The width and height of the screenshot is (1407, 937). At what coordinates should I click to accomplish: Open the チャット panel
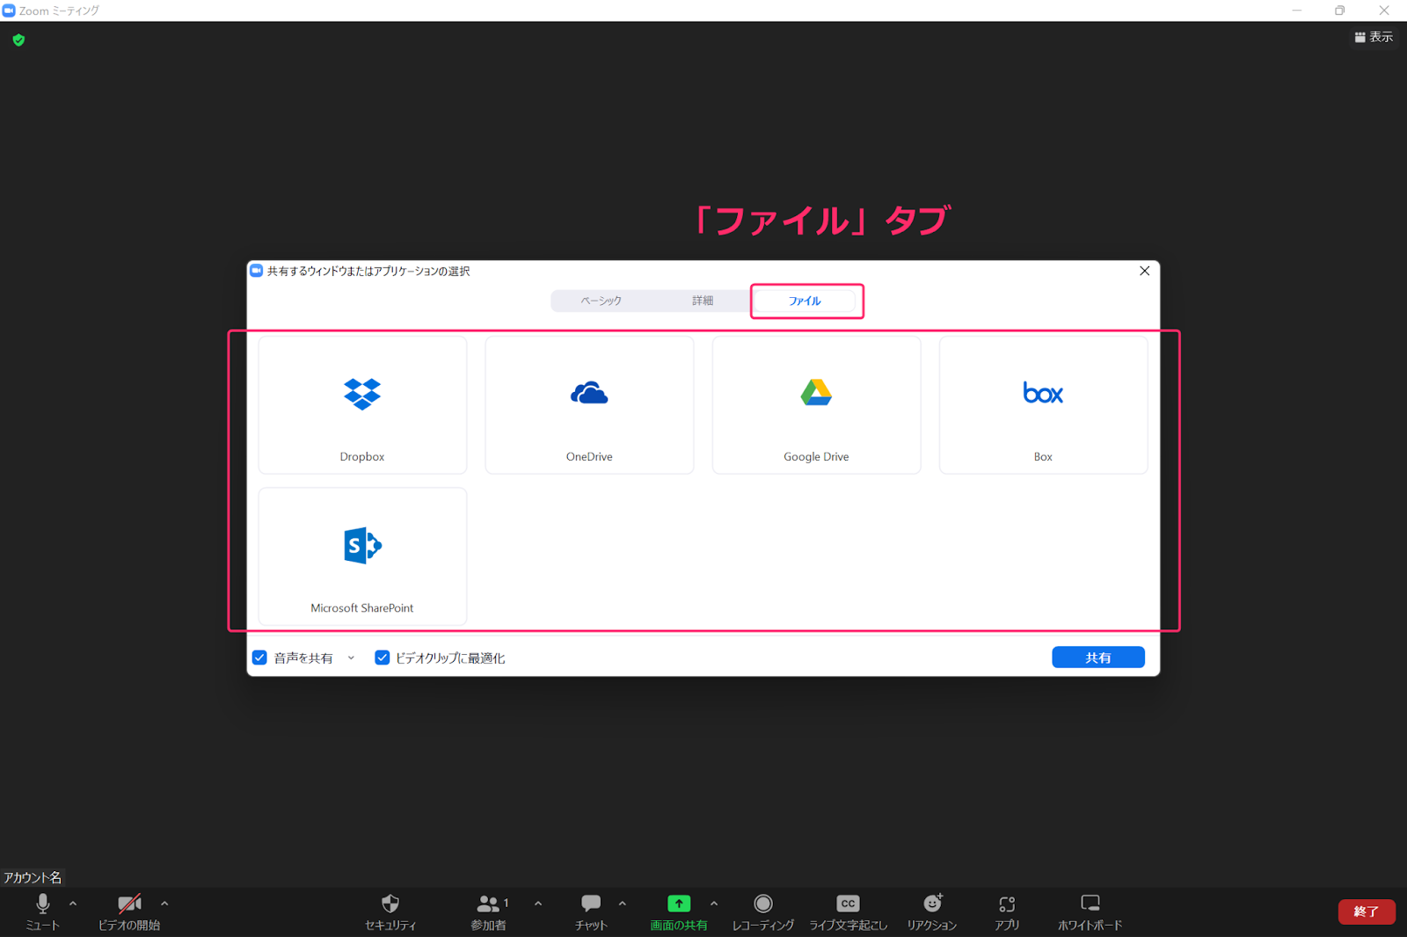point(591,912)
